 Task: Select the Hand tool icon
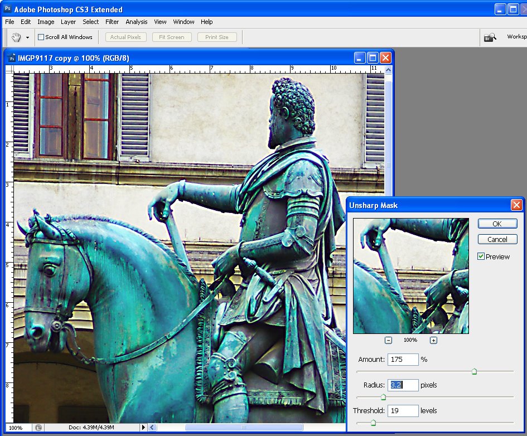pyautogui.click(x=16, y=37)
